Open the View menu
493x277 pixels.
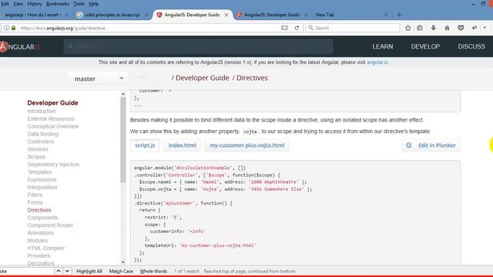point(18,4)
